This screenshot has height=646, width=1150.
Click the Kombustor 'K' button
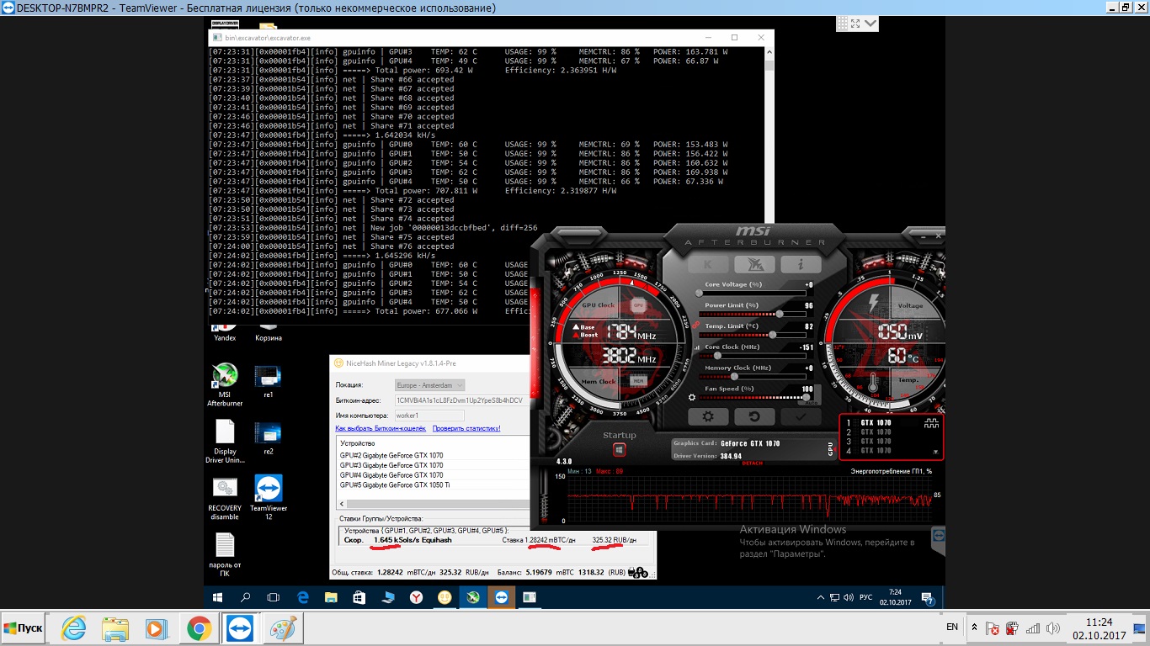click(708, 265)
